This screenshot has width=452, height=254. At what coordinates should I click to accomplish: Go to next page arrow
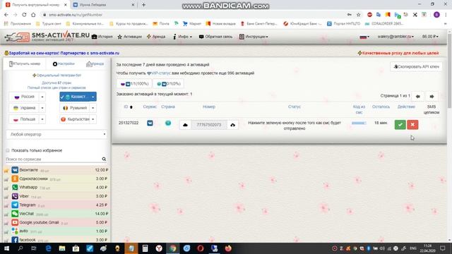click(432, 97)
